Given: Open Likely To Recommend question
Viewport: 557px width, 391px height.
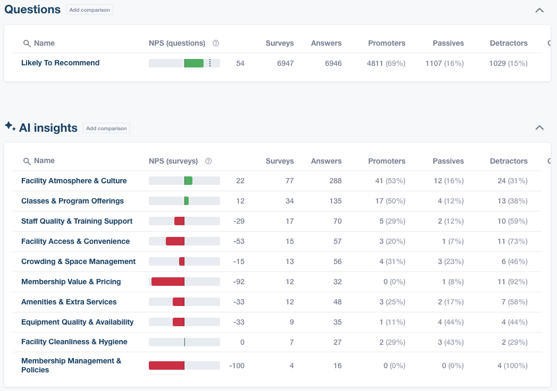Looking at the screenshot, I should click(x=60, y=63).
